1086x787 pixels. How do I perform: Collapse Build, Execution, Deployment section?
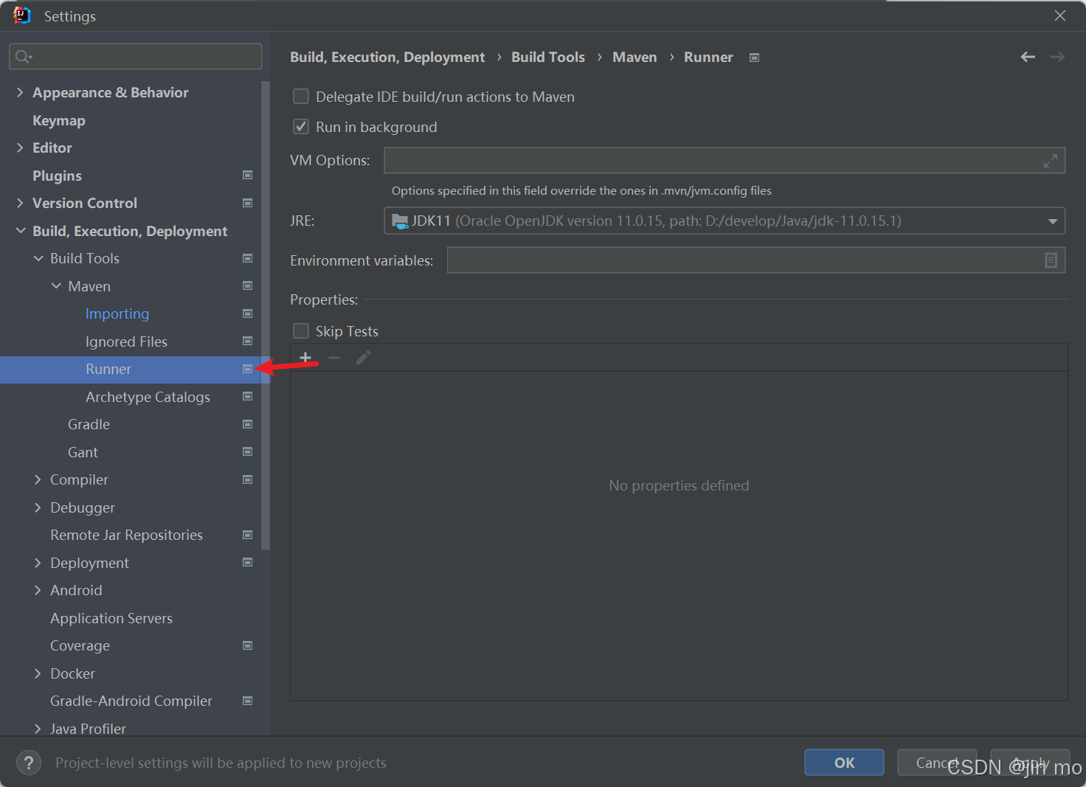click(20, 231)
